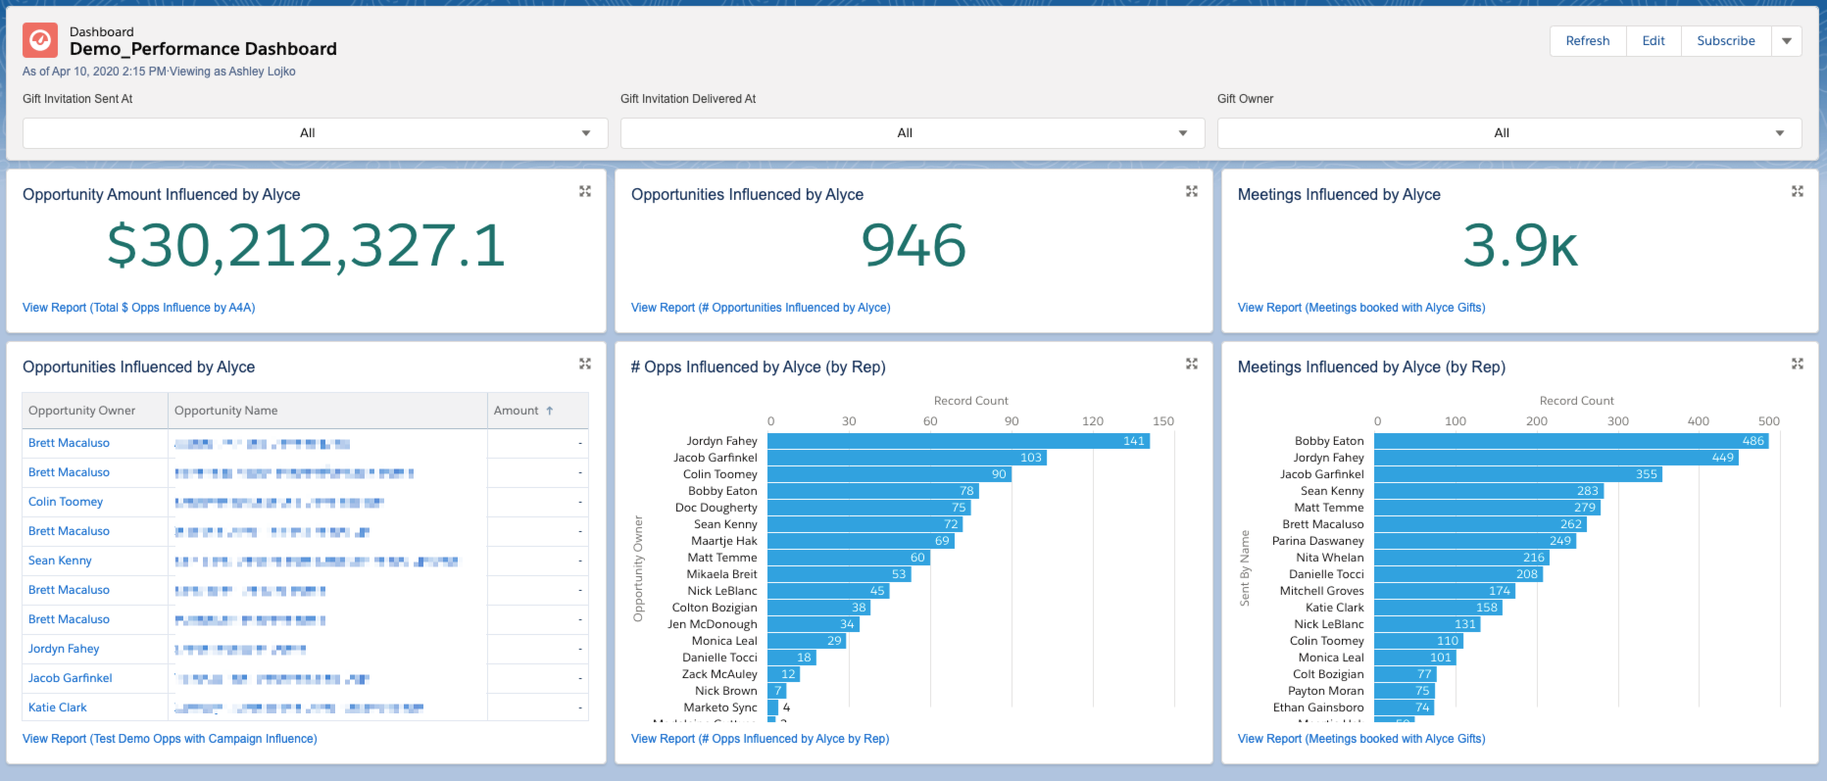Expand the Opportunities Influenced by Alyce table widget
Viewport: 1827px width, 781px height.
(585, 364)
